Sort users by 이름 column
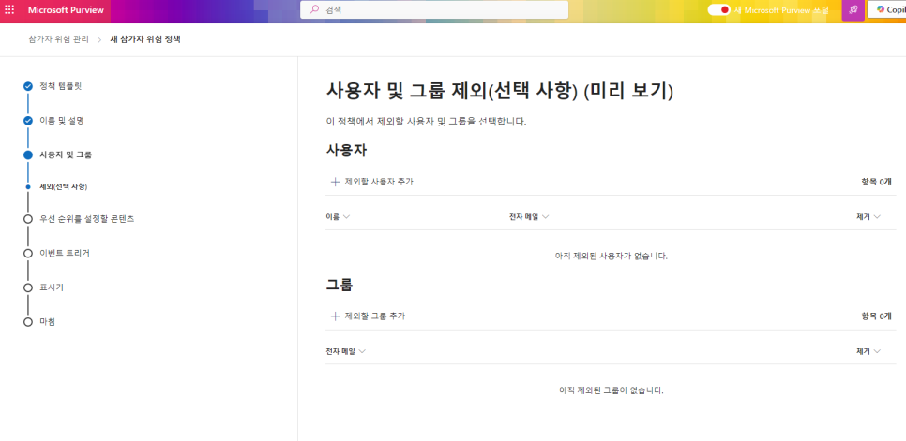This screenshot has height=441, width=906. pos(338,216)
